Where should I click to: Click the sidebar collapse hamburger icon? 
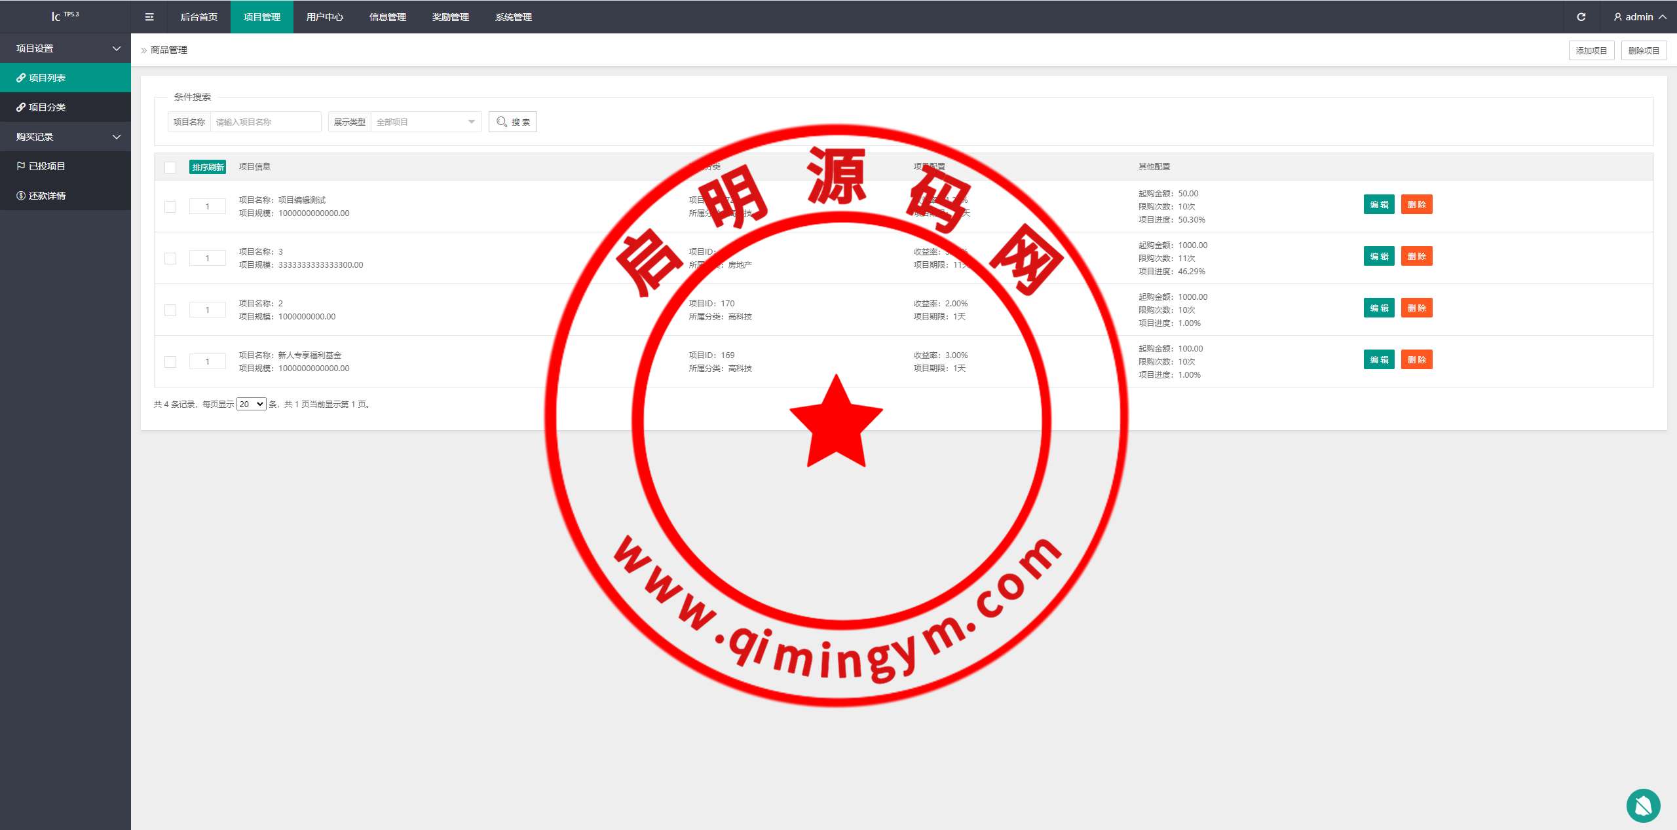(149, 17)
